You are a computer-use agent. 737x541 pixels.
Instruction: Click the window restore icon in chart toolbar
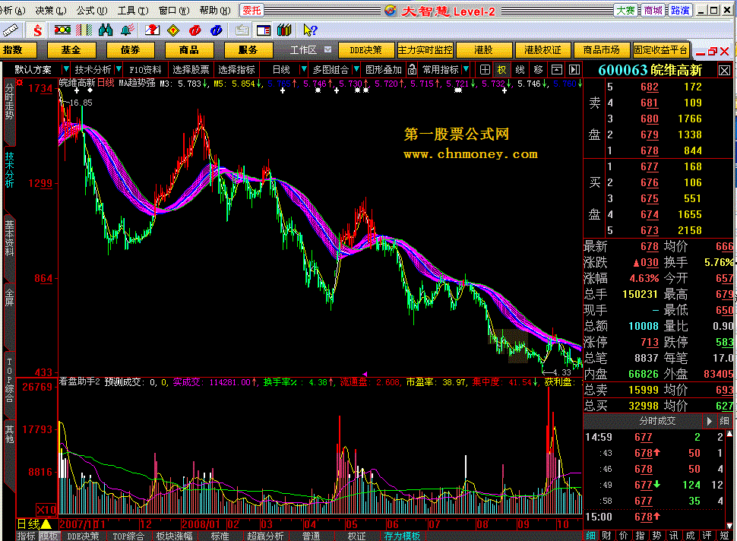[x=556, y=70]
